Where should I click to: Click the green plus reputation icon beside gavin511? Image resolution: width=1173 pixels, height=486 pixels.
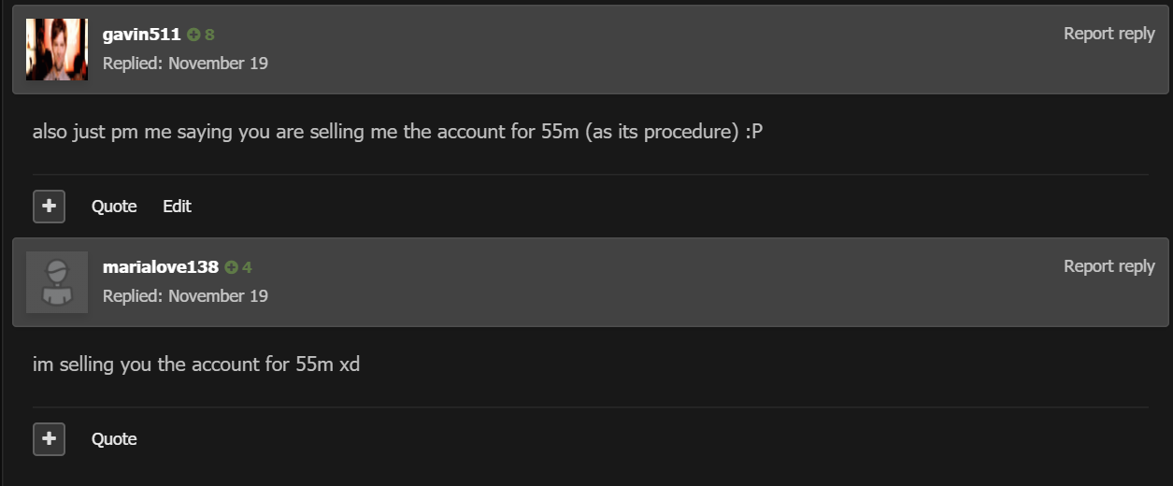click(x=193, y=35)
